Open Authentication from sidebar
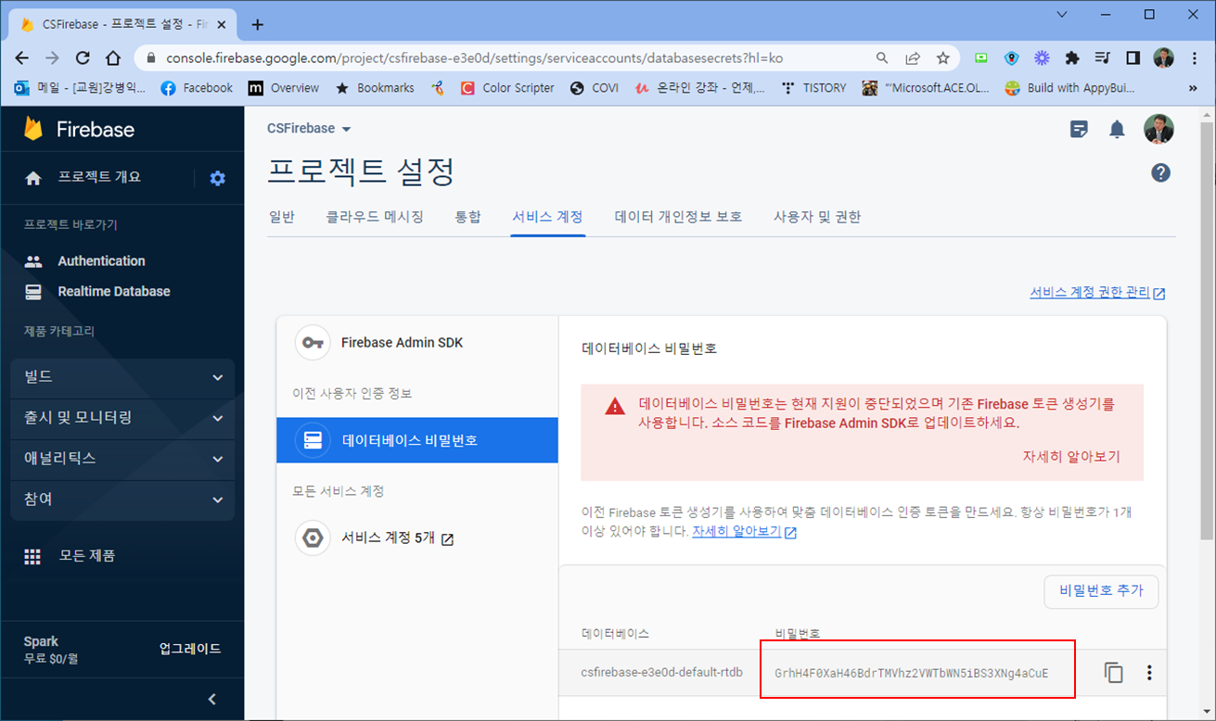 point(101,261)
